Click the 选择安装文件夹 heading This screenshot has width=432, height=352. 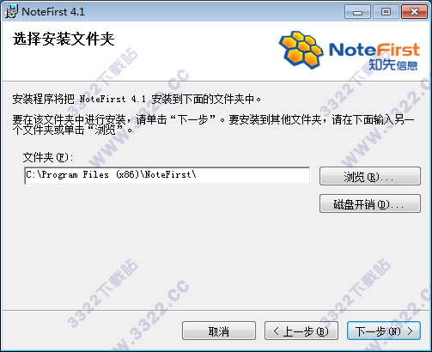[64, 39]
